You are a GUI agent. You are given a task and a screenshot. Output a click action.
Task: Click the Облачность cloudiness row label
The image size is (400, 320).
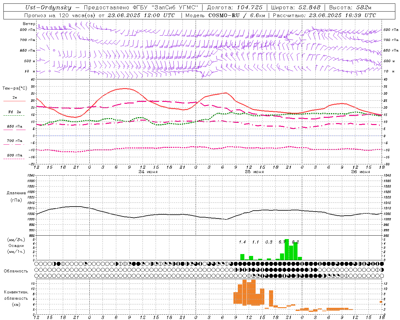tap(16, 271)
